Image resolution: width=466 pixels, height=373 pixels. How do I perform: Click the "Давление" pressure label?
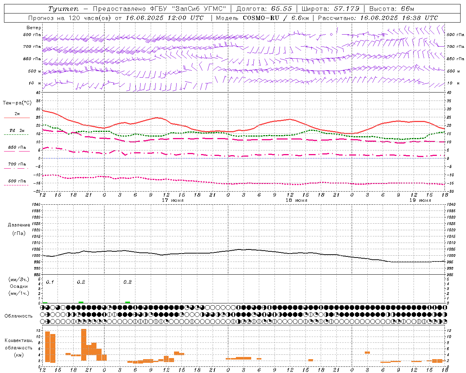pyautogui.click(x=19, y=225)
